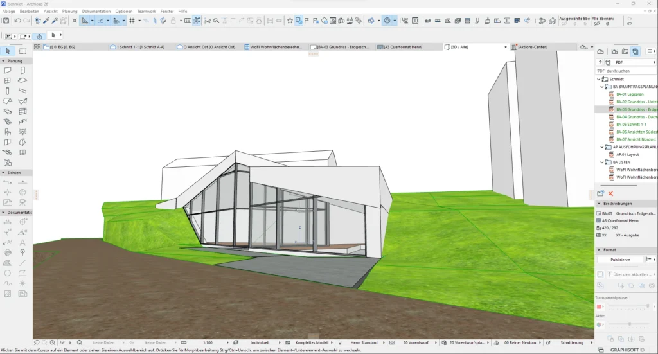This screenshot has width=658, height=354.
Task: Click the Transparentpause red color swatch
Action: tap(600, 306)
